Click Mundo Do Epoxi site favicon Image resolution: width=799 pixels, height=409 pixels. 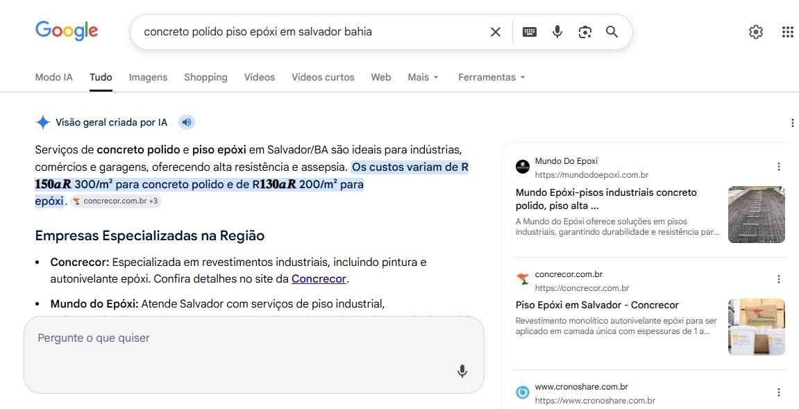tap(523, 167)
